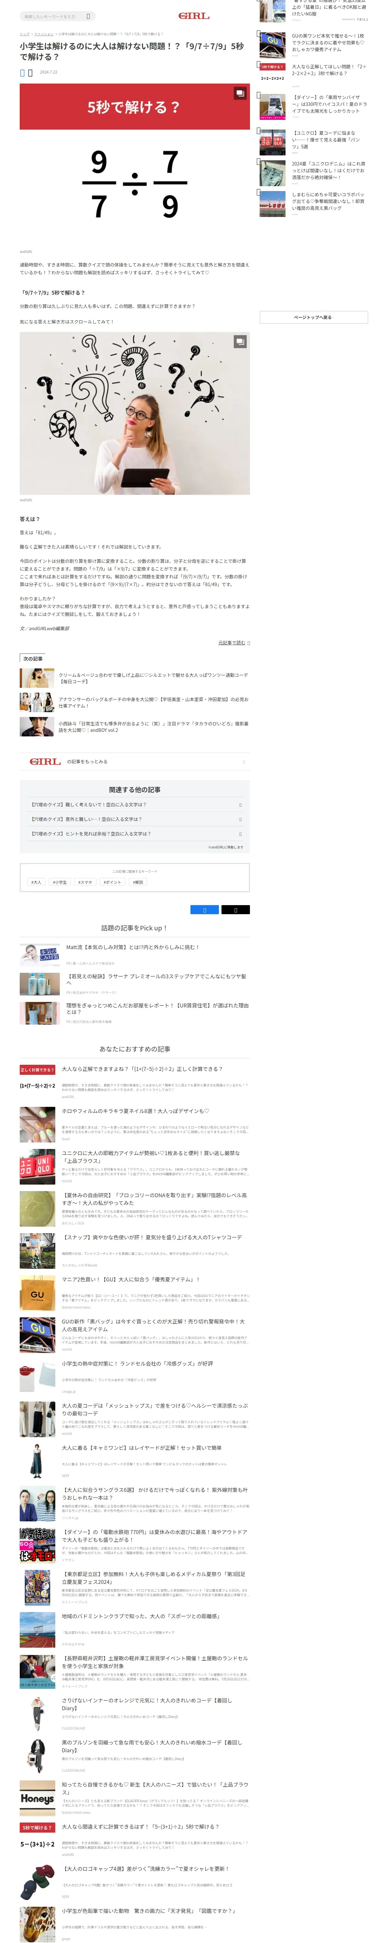Open ヒントを見れば余裕 穴埋めクイズ related row
The height and width of the screenshot is (1943, 388).
[x=134, y=834]
